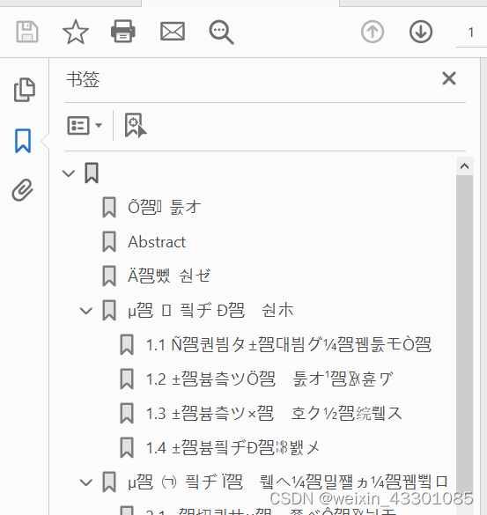The width and height of the screenshot is (487, 515).
Task: Click the bookmark icon beside entry 1.4
Action: pos(127,447)
